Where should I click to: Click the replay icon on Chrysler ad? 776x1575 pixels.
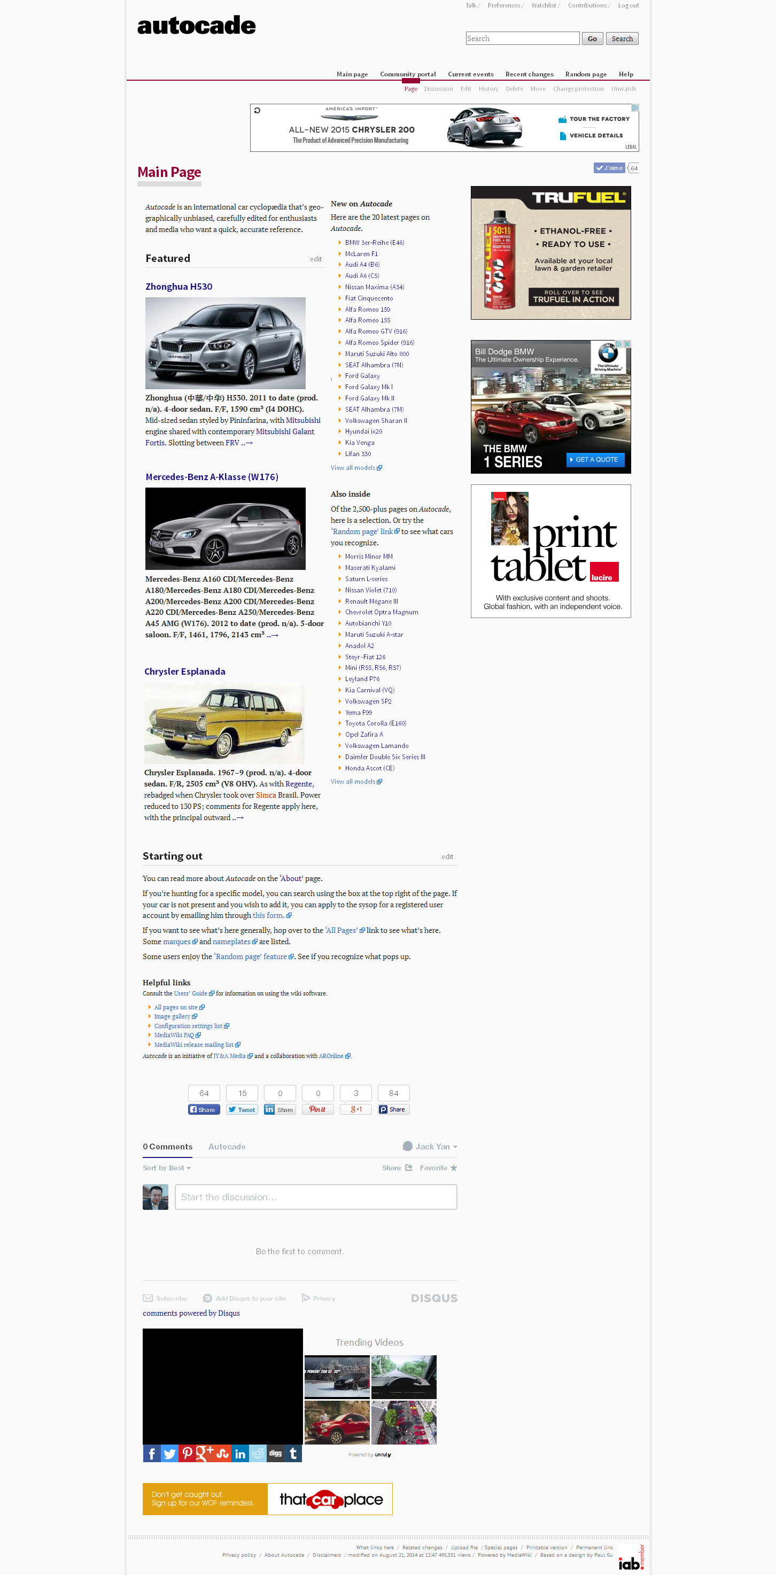[x=257, y=110]
